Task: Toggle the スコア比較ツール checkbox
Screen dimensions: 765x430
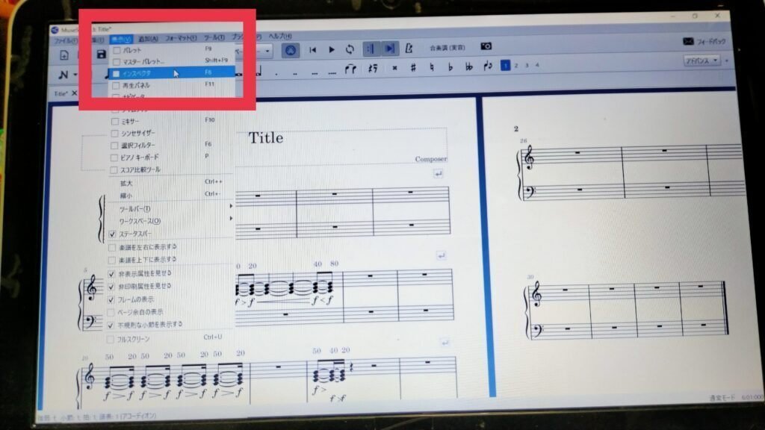Action: (x=114, y=169)
